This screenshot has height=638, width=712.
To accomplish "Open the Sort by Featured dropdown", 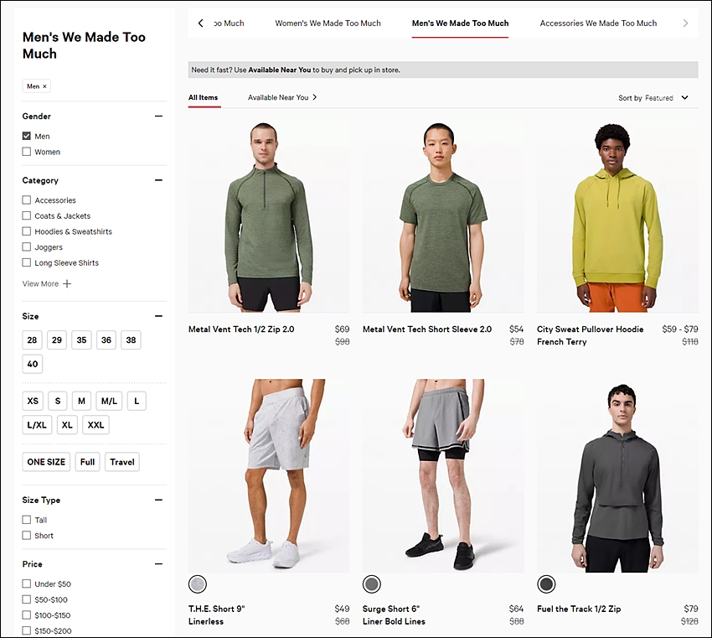I will tap(653, 98).
